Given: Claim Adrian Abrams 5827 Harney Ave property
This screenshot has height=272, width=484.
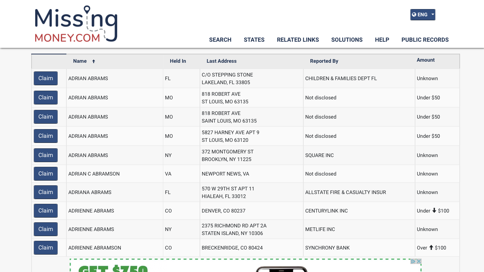Looking at the screenshot, I should pos(46,136).
